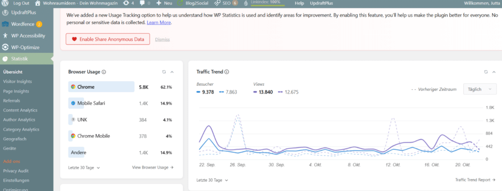
Task: Click the SEO notification count badge
Action: (235, 3)
